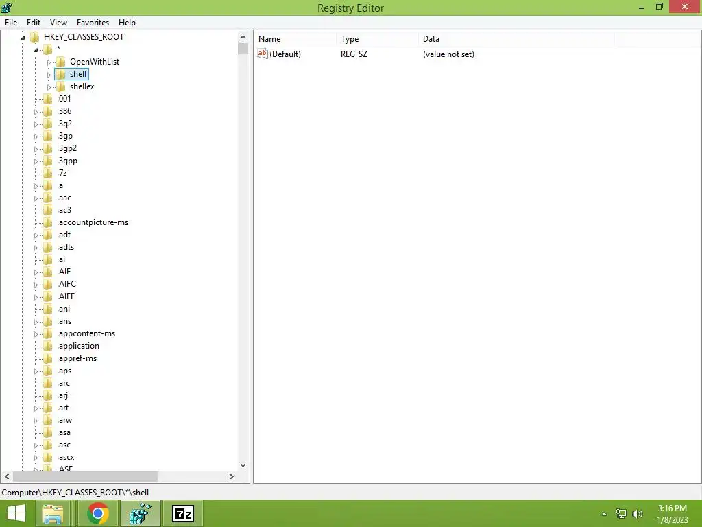The height and width of the screenshot is (527, 702).
Task: Select the .aps key
Action: [x=64, y=371]
